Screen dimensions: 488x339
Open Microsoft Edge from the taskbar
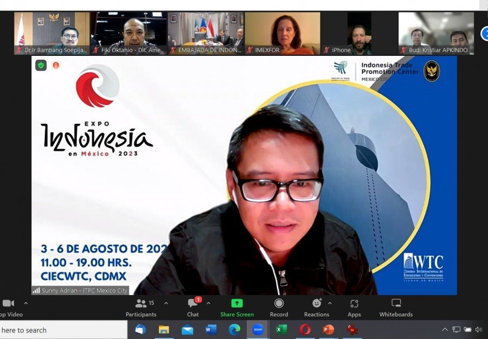234,330
